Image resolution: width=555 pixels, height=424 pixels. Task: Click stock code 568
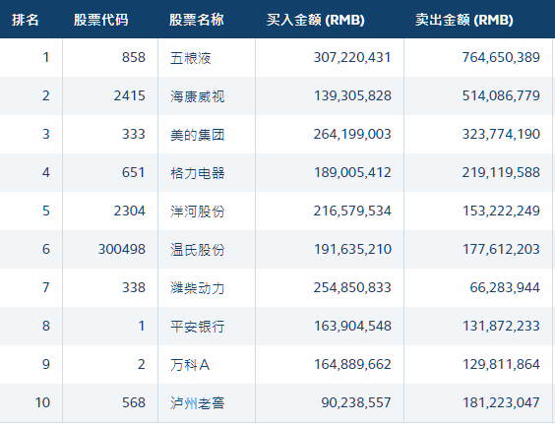[134, 402]
